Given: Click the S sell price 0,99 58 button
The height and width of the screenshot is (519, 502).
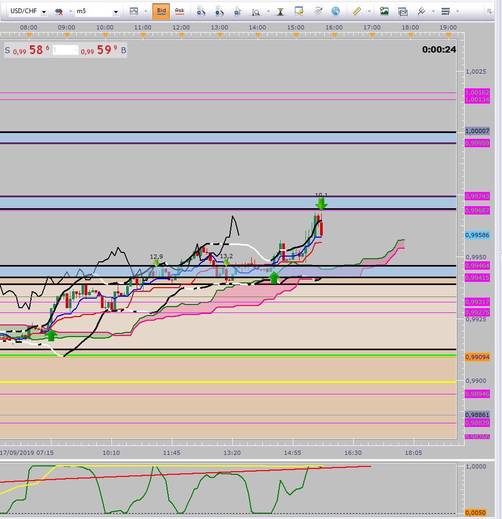Looking at the screenshot, I should point(27,50).
